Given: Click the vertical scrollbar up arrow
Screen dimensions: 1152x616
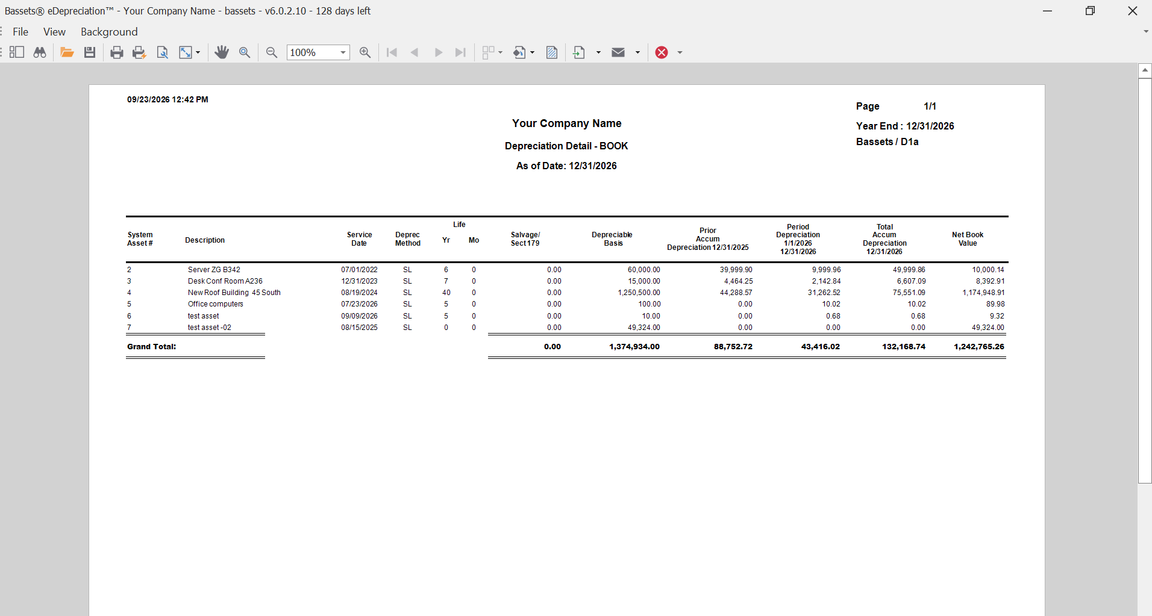Looking at the screenshot, I should click(1145, 70).
